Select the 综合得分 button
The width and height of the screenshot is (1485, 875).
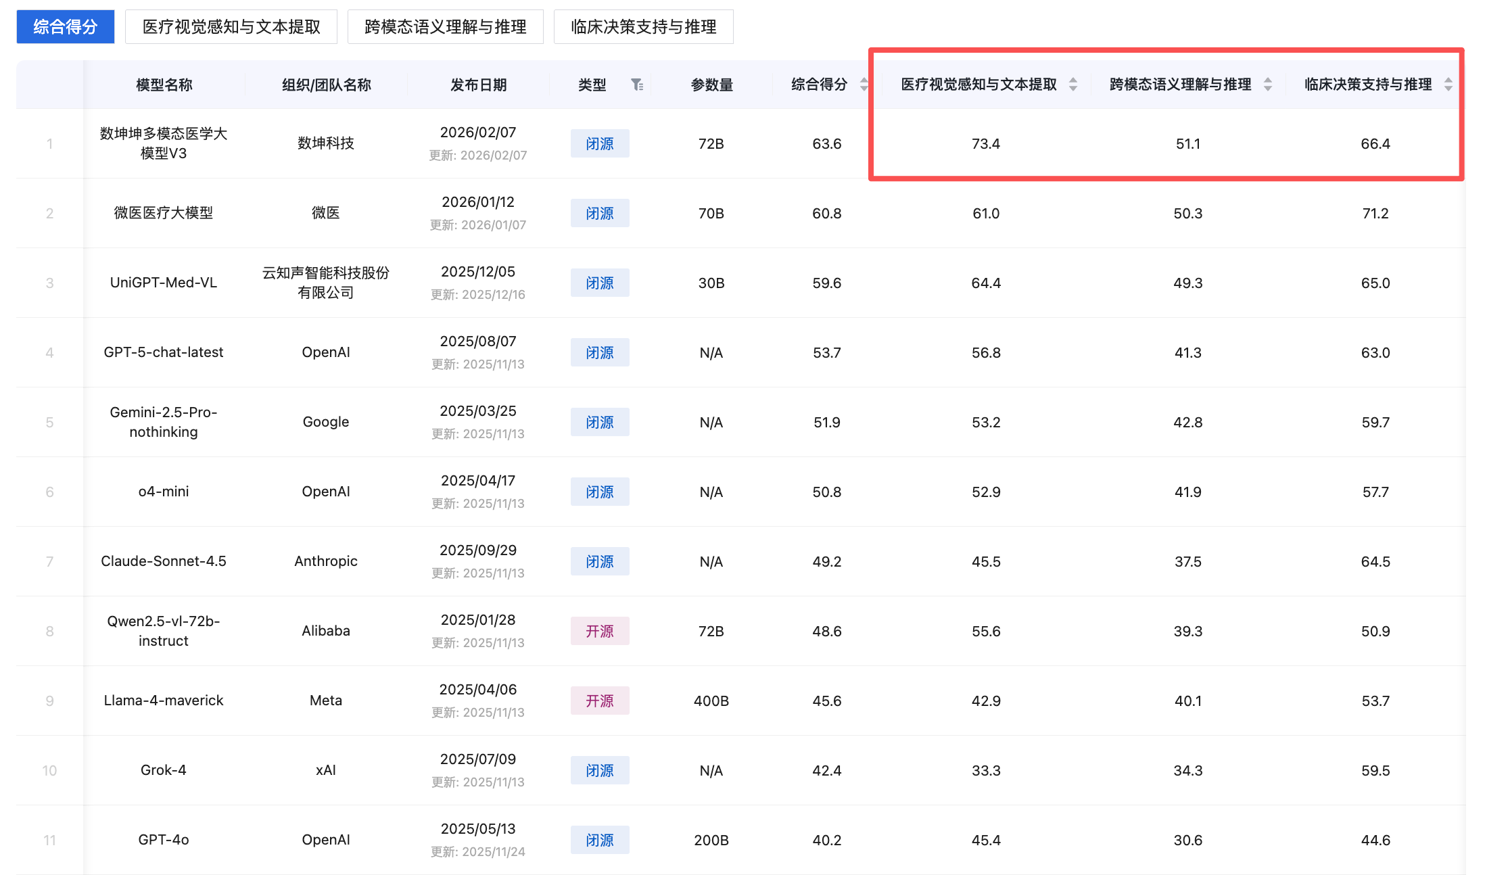coord(65,26)
